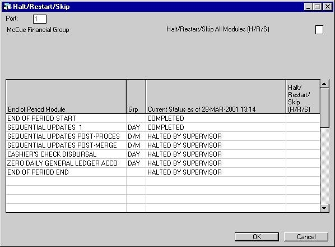The image size is (335, 247).
Task: Click the scrollbar down arrow
Action: (x=324, y=208)
